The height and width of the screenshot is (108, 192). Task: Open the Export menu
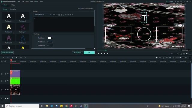(x=36, y=1)
